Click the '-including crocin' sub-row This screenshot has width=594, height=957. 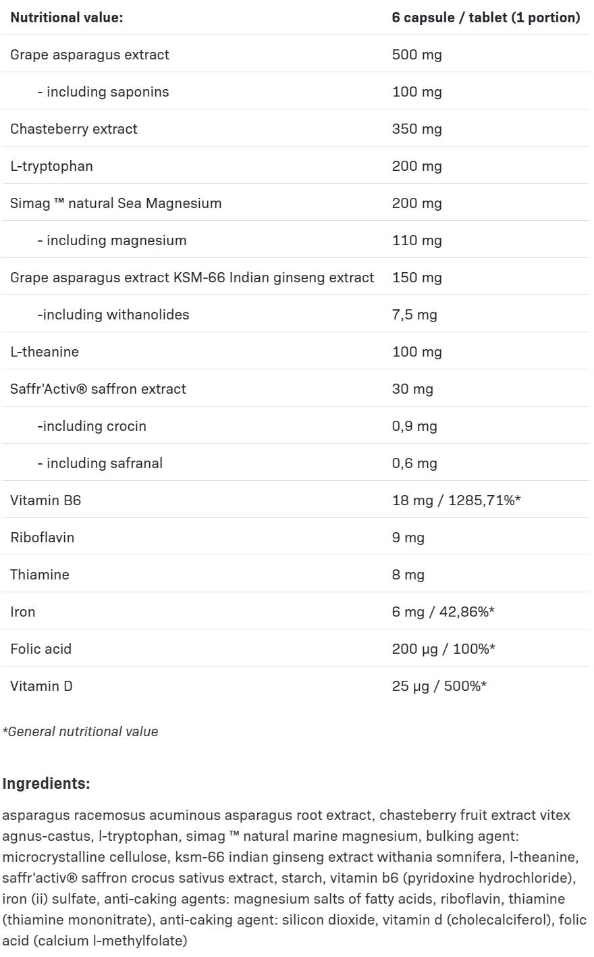click(x=91, y=426)
